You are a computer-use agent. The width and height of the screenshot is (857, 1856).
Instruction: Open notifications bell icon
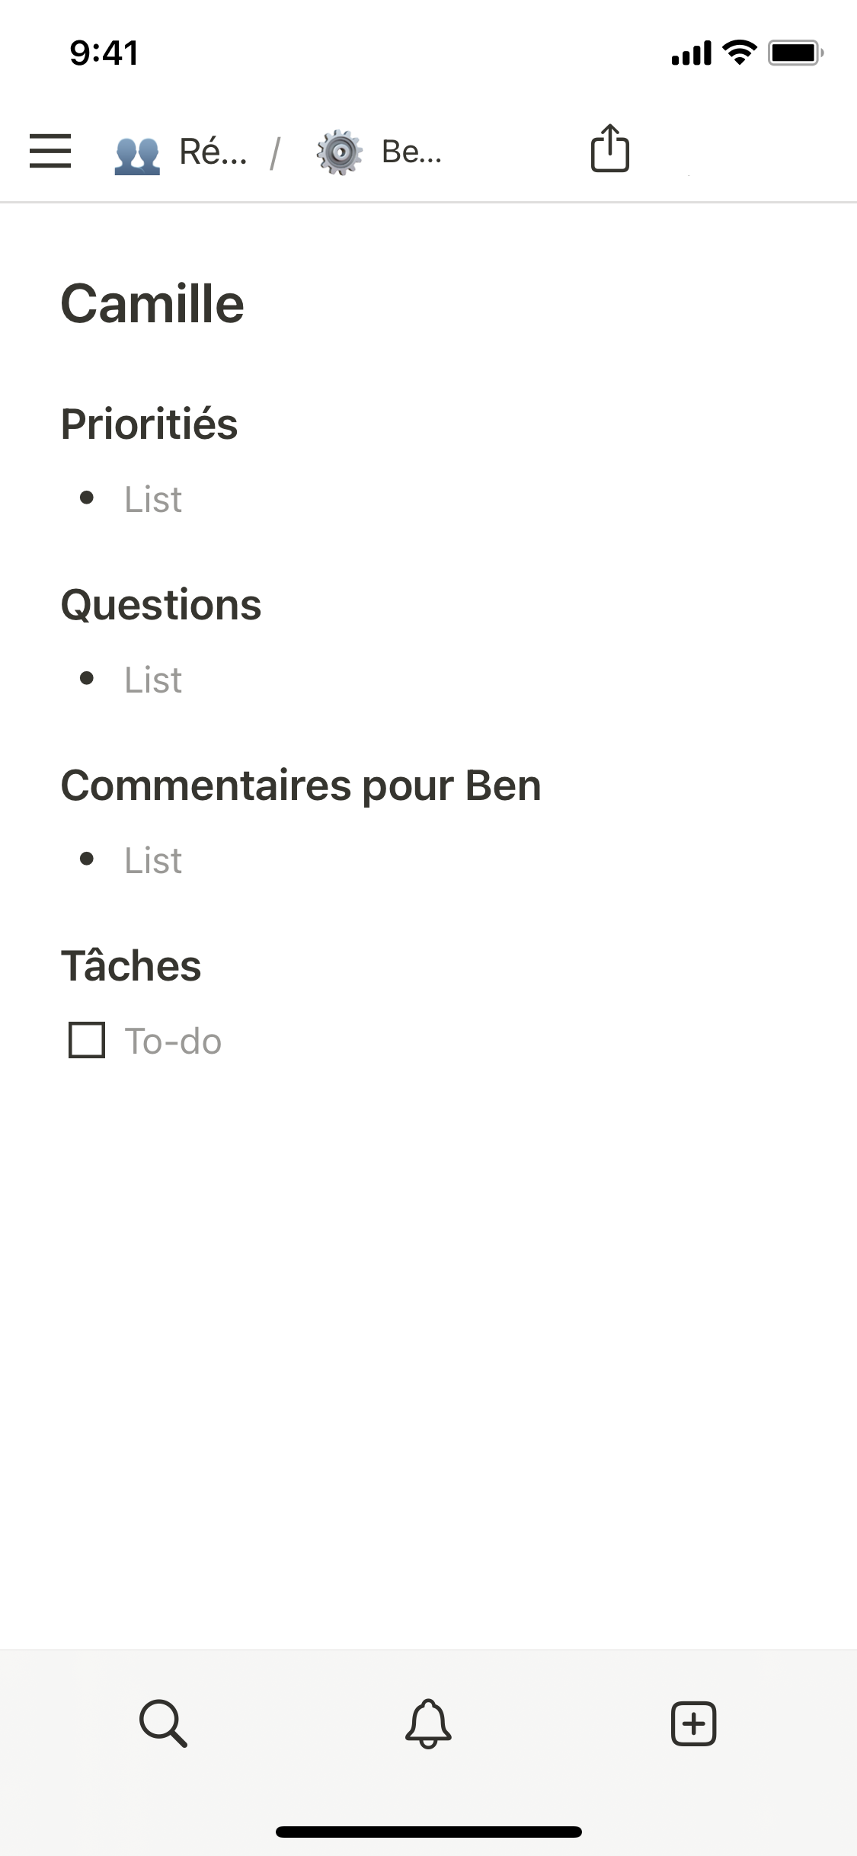428,1723
